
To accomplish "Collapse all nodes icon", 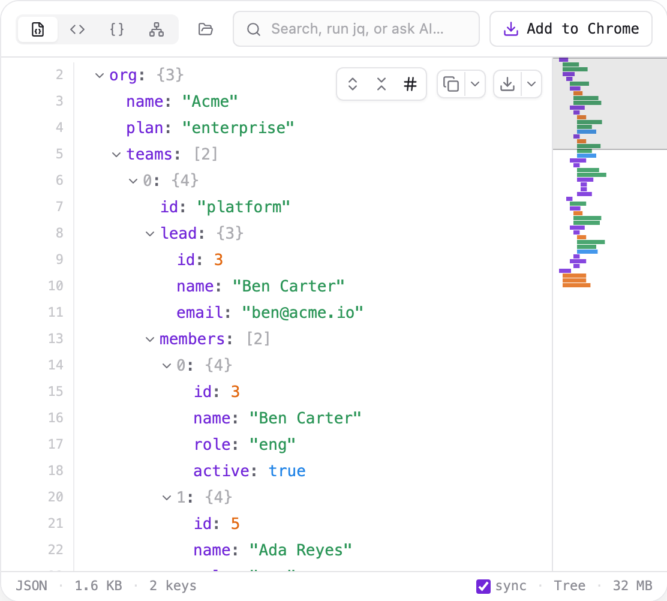I will tap(381, 84).
